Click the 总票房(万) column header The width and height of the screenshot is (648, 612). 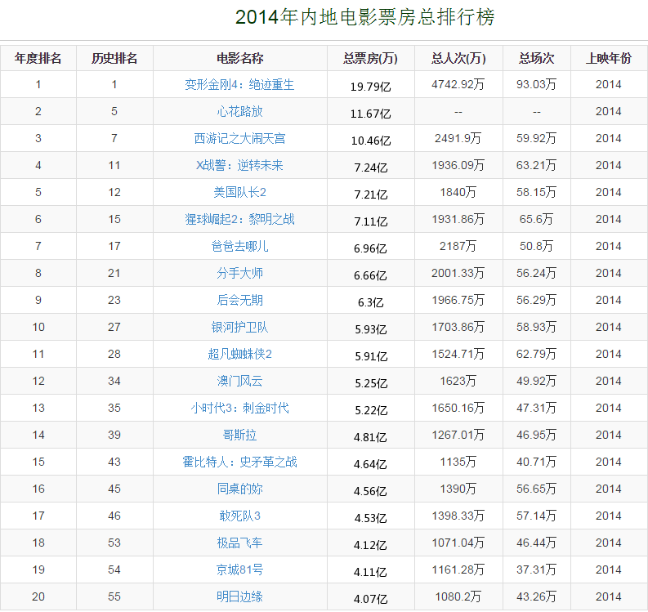point(371,58)
